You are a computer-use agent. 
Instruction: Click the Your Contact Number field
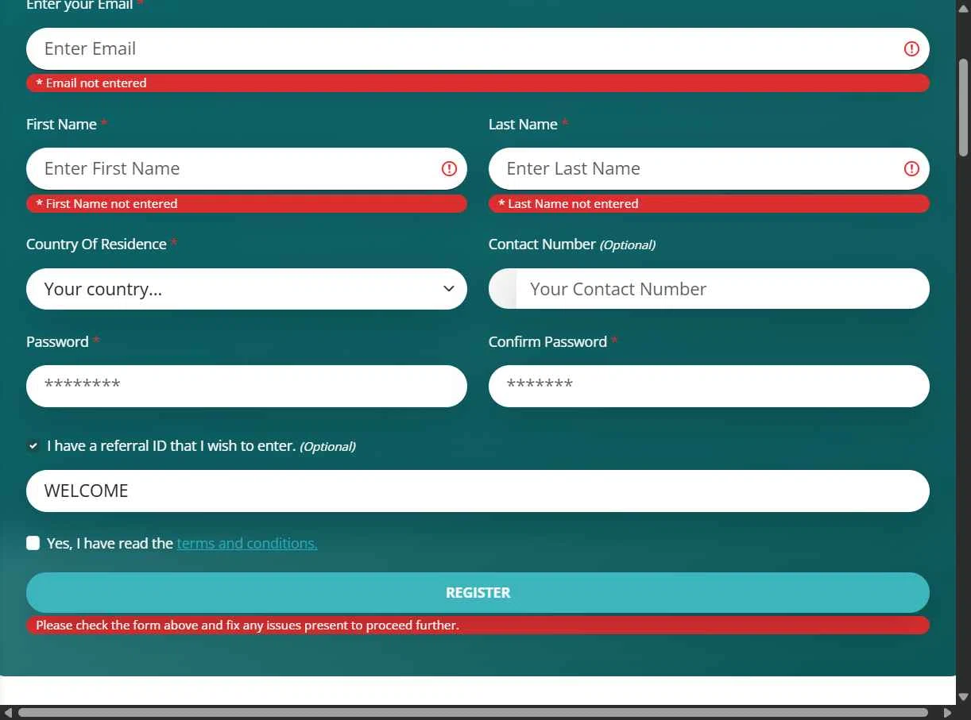coord(722,289)
